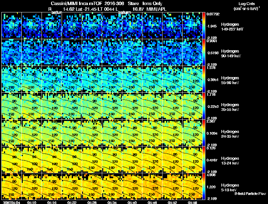Open the 5-13 keV panel at 05:46
268x204 pixels.
tap(152, 186)
